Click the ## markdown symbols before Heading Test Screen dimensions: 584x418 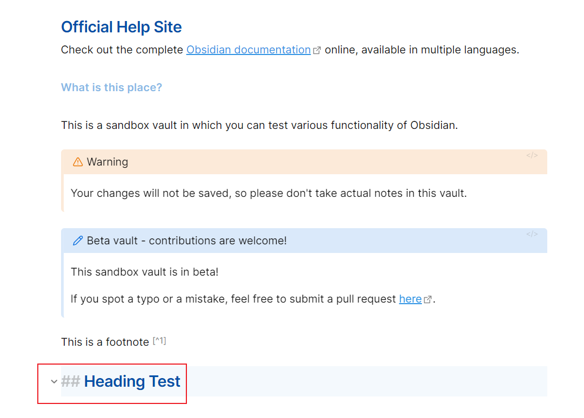(71, 381)
